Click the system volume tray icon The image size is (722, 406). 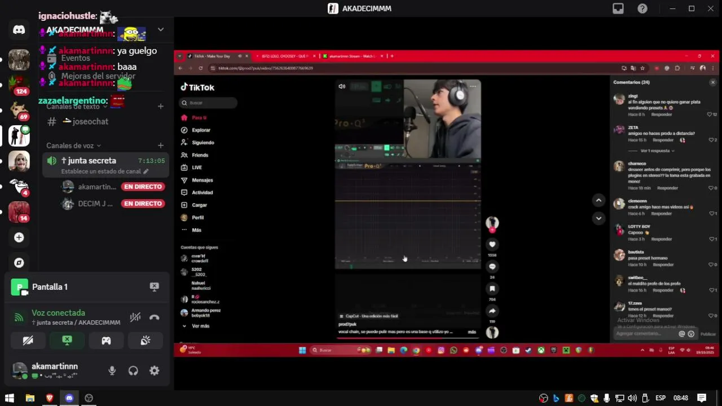pos(632,398)
